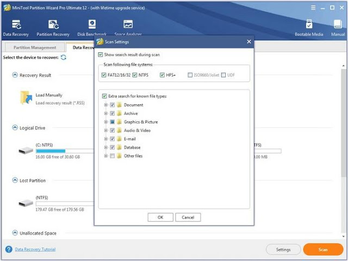The height and width of the screenshot is (261, 348).
Task: Uncheck the Database file type checkbox
Action: [113, 147]
